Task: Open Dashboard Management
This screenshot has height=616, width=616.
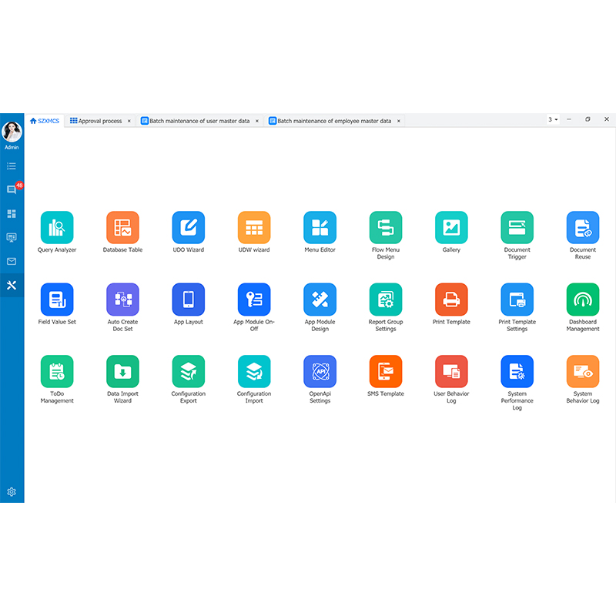Action: (x=582, y=300)
